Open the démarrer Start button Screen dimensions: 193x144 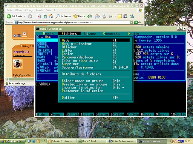[x=12, y=141]
